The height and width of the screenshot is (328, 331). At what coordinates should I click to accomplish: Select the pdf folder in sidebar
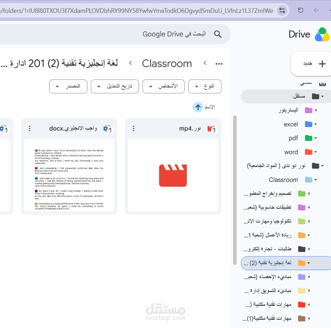[294, 138]
